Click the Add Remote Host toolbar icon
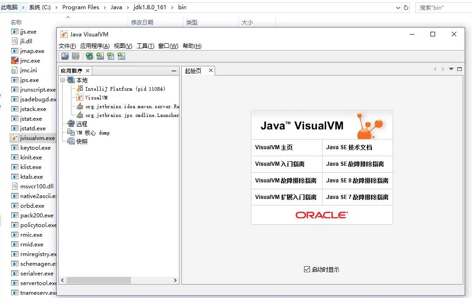472x298 pixels. click(90, 56)
